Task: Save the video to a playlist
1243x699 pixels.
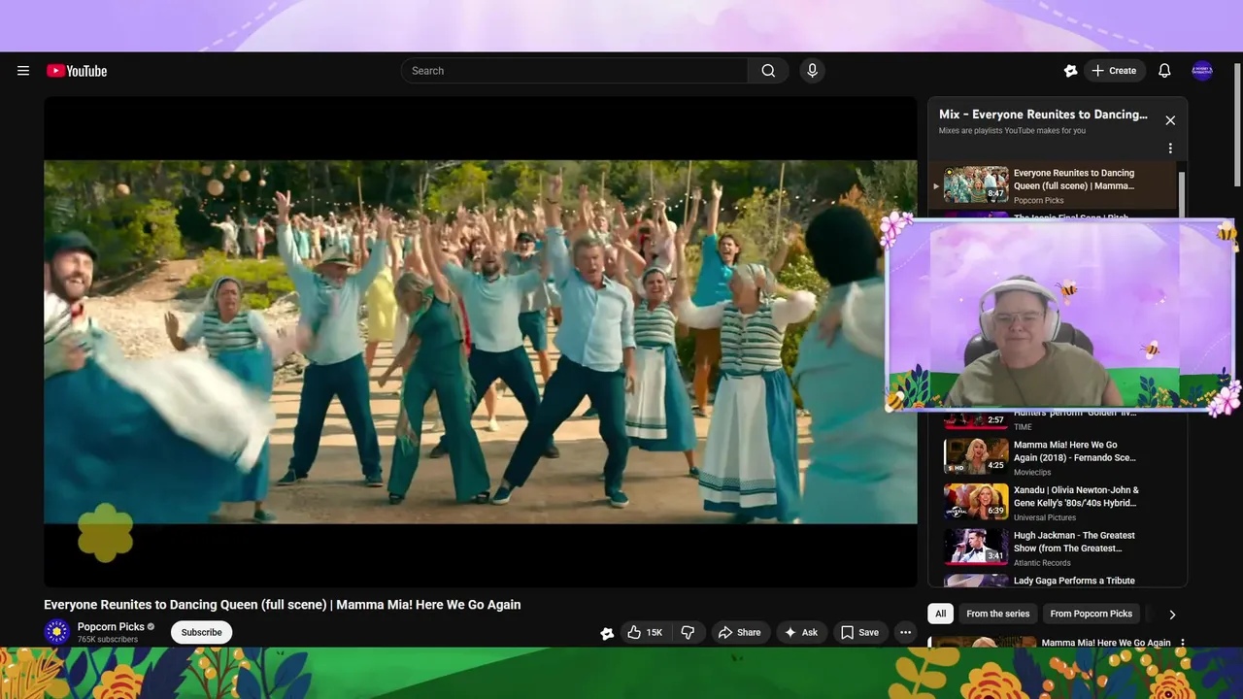Action: coord(859,632)
